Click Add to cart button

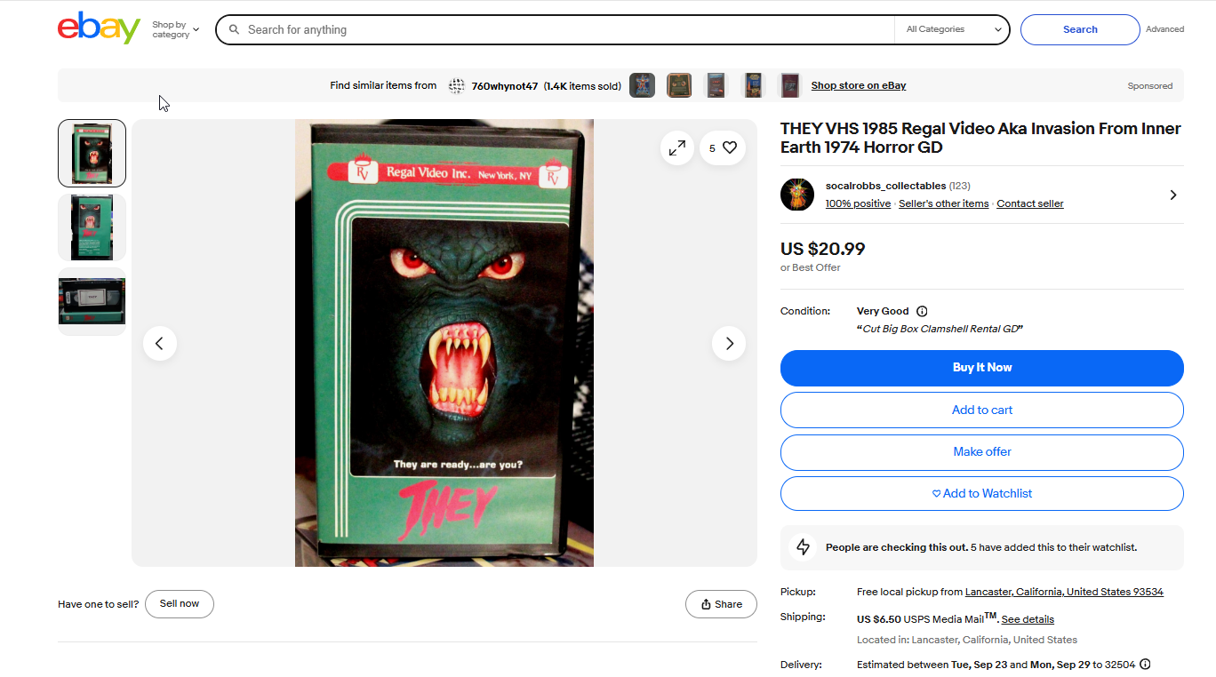pyautogui.click(x=982, y=410)
